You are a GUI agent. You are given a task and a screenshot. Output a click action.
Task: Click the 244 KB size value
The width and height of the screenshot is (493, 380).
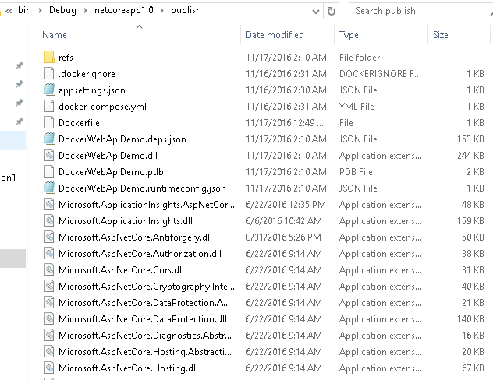(470, 155)
